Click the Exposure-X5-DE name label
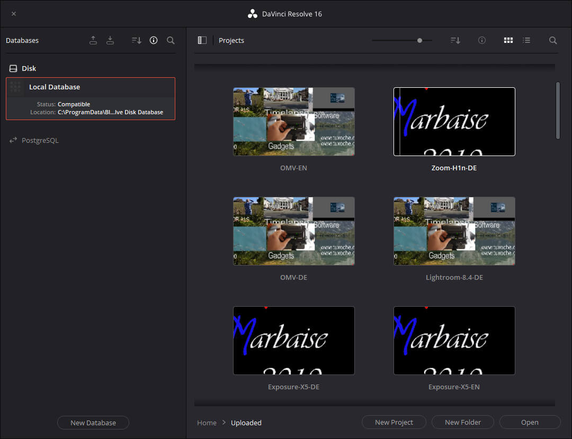This screenshot has width=572, height=439. coord(293,387)
